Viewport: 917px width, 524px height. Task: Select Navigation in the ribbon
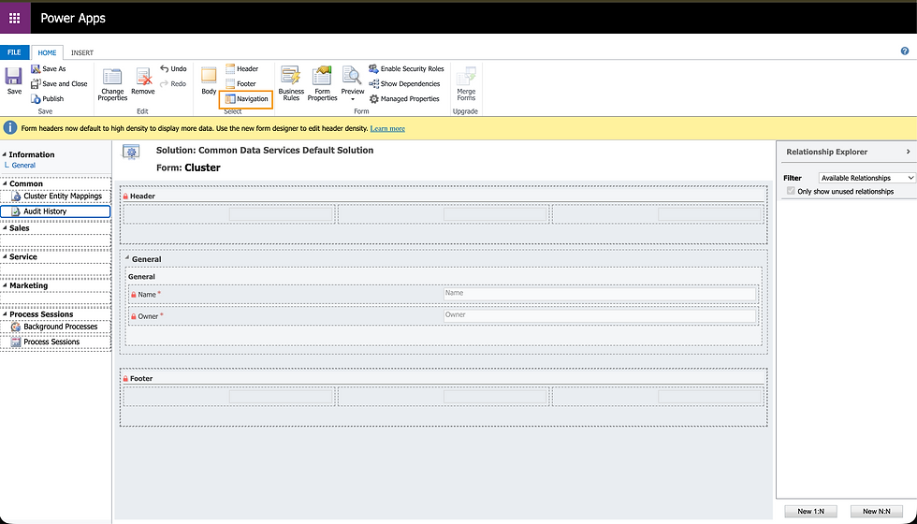[x=246, y=99]
